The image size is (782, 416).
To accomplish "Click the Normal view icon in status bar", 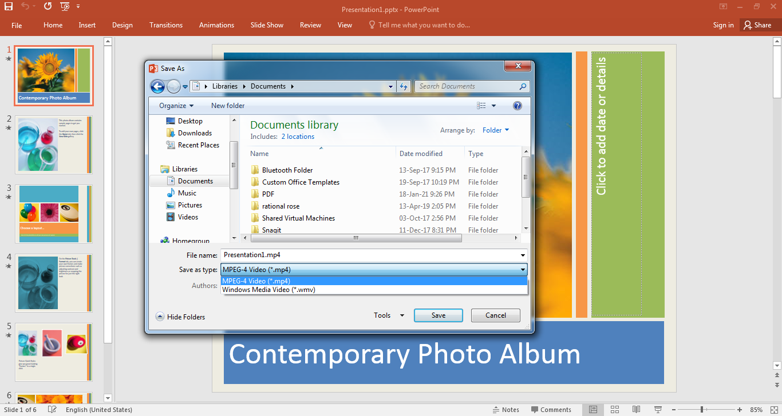I will click(593, 410).
